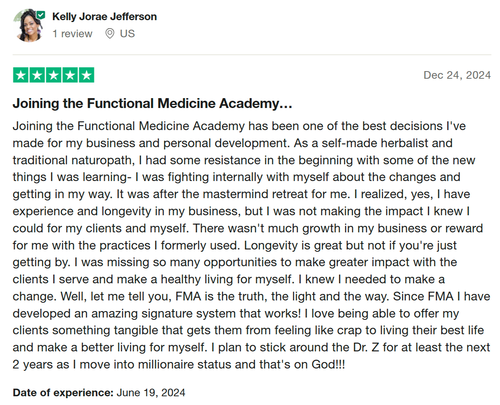
Task: Click the fifth green rating star
Action: [86, 75]
